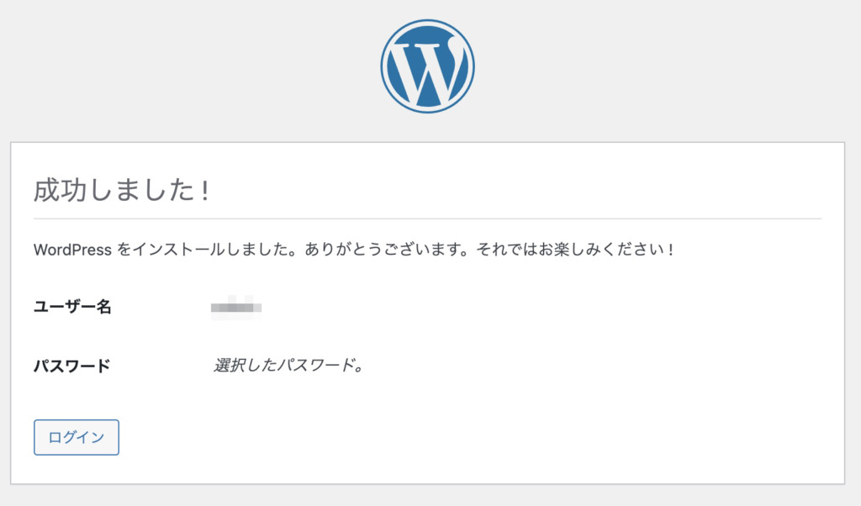This screenshot has height=506, width=861.
Task: Click the ユーザー名 label
Action: pyautogui.click(x=72, y=307)
